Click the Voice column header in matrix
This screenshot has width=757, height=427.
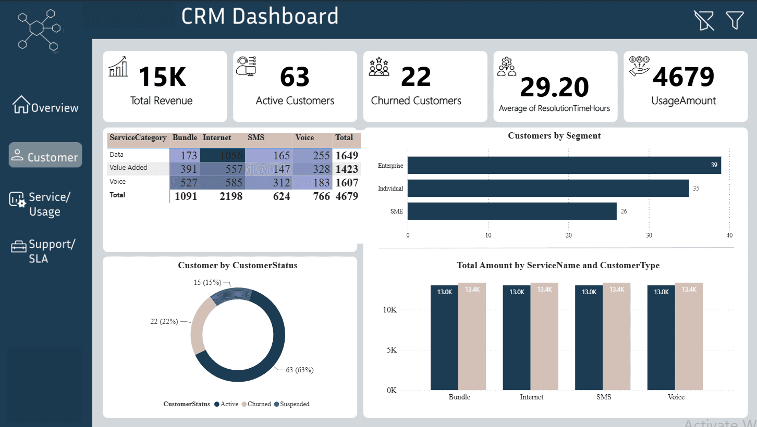tap(304, 138)
